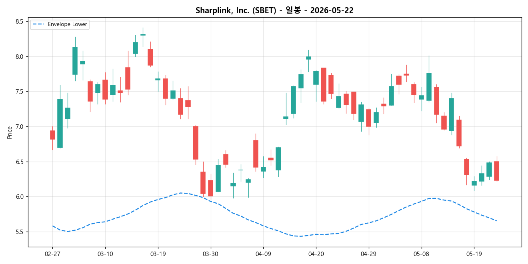Click the last red candle on the right

pyautogui.click(x=496, y=171)
